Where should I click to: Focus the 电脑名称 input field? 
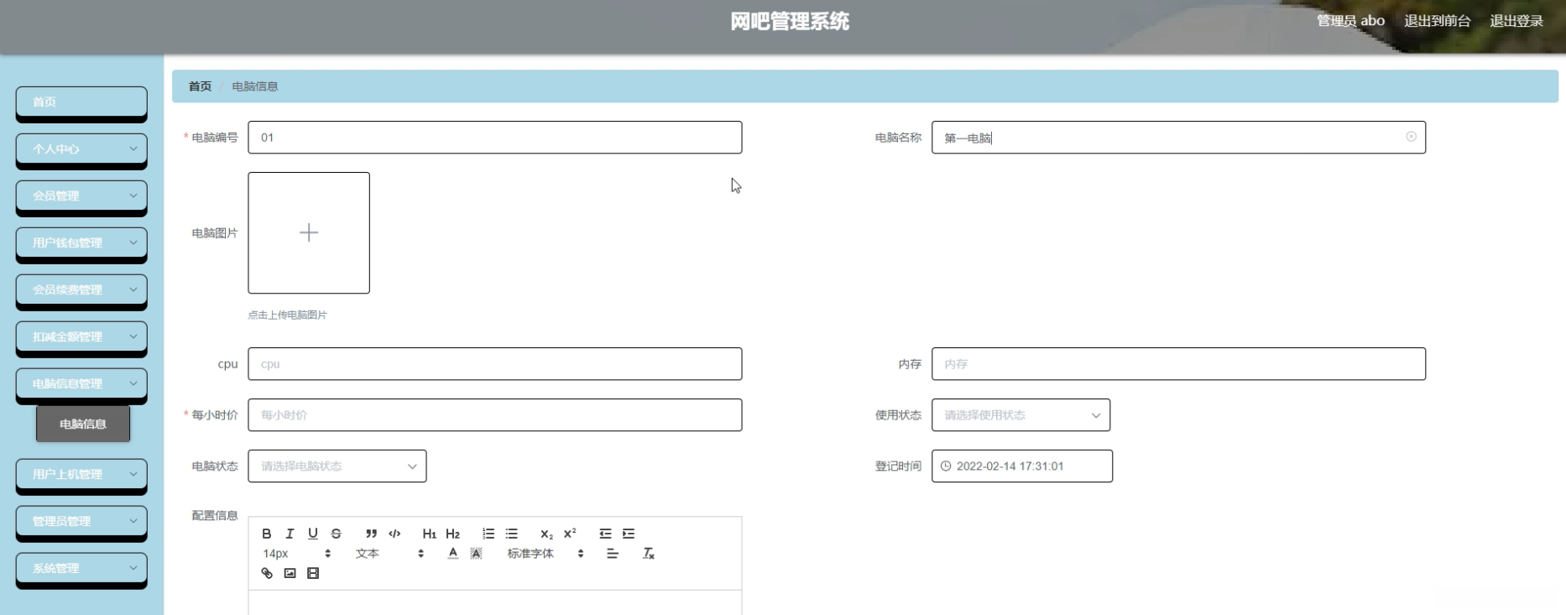[1178, 138]
